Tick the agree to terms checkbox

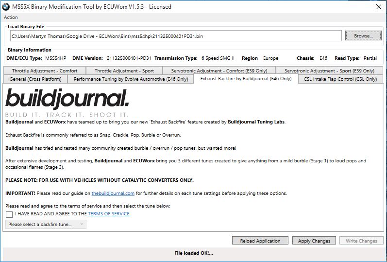point(9,214)
